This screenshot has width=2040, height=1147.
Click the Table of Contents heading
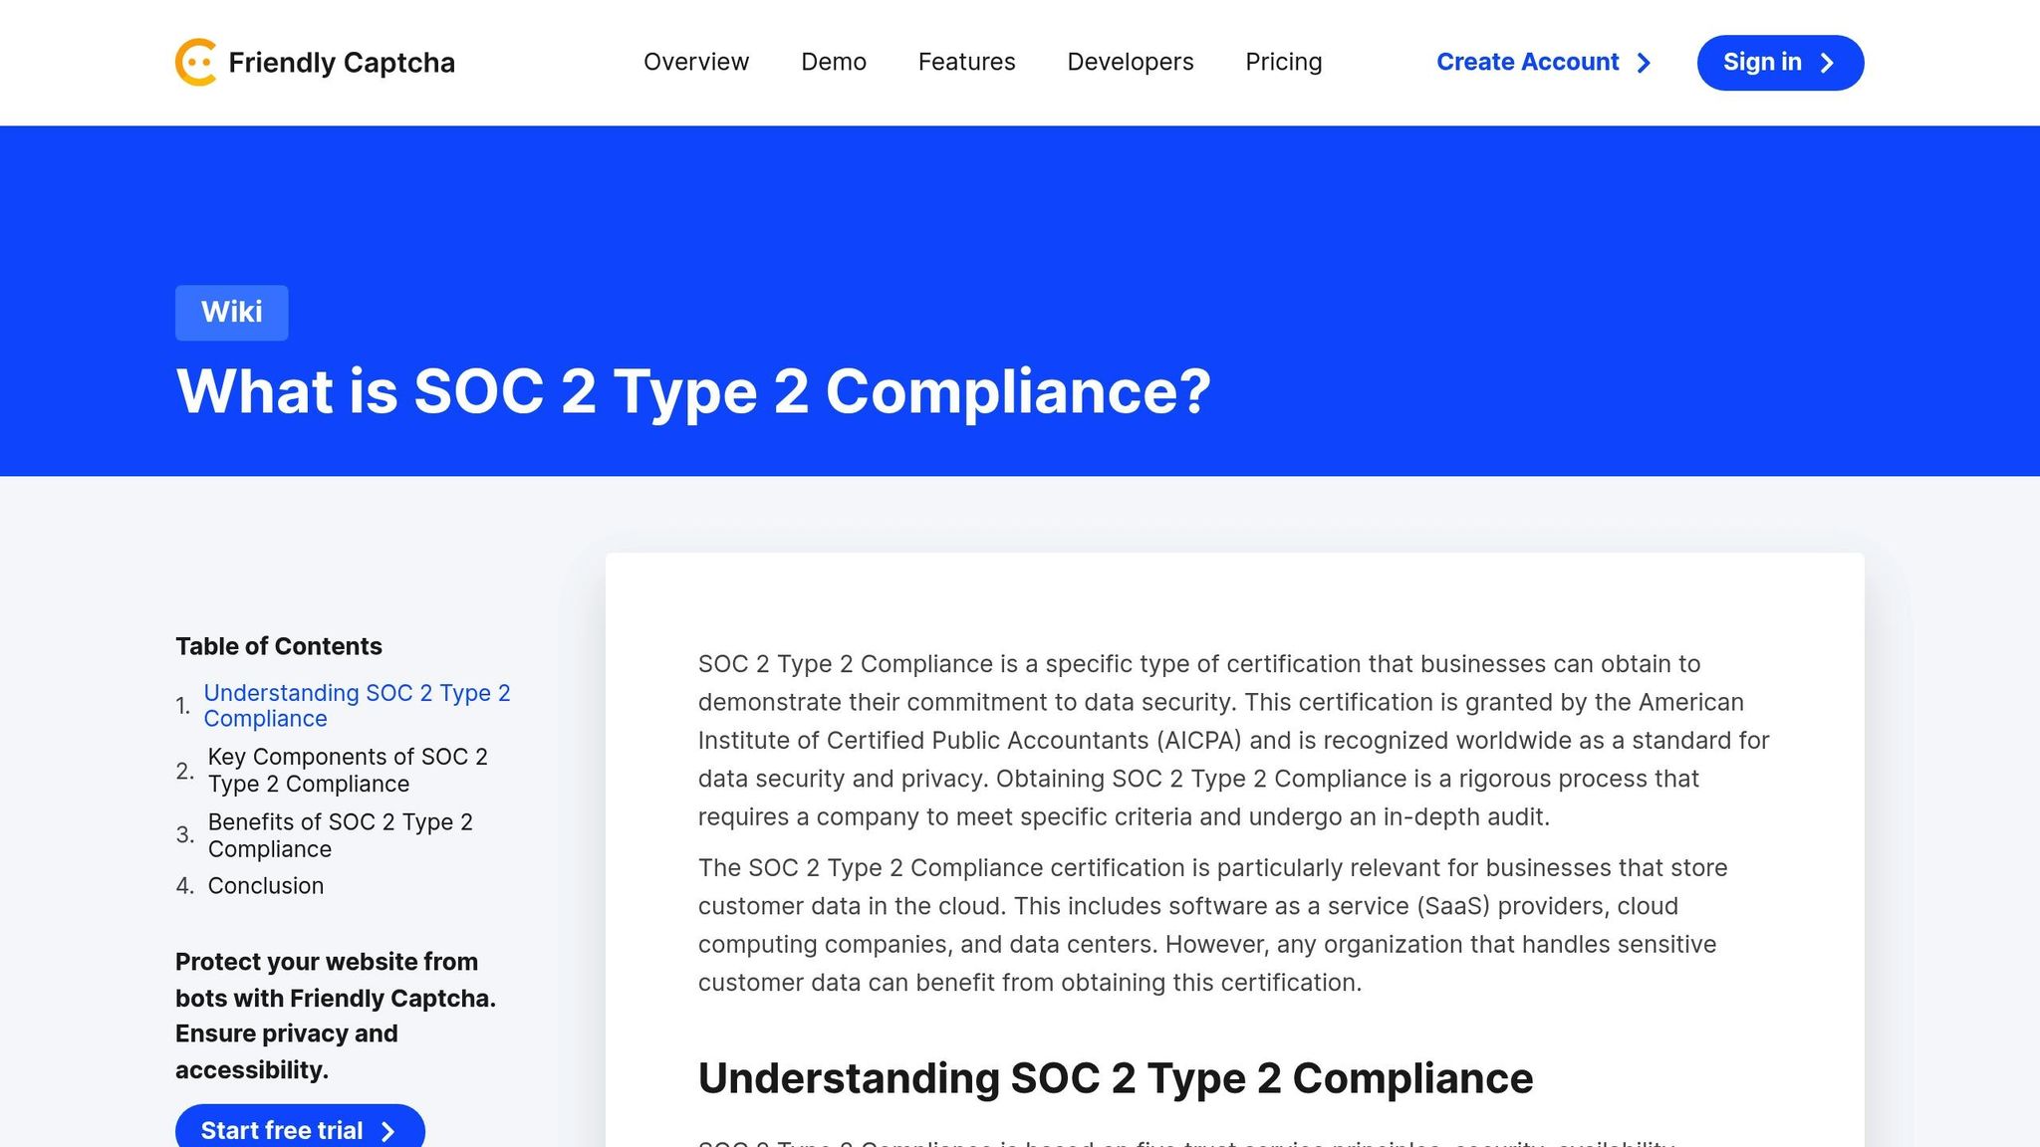pyautogui.click(x=279, y=645)
